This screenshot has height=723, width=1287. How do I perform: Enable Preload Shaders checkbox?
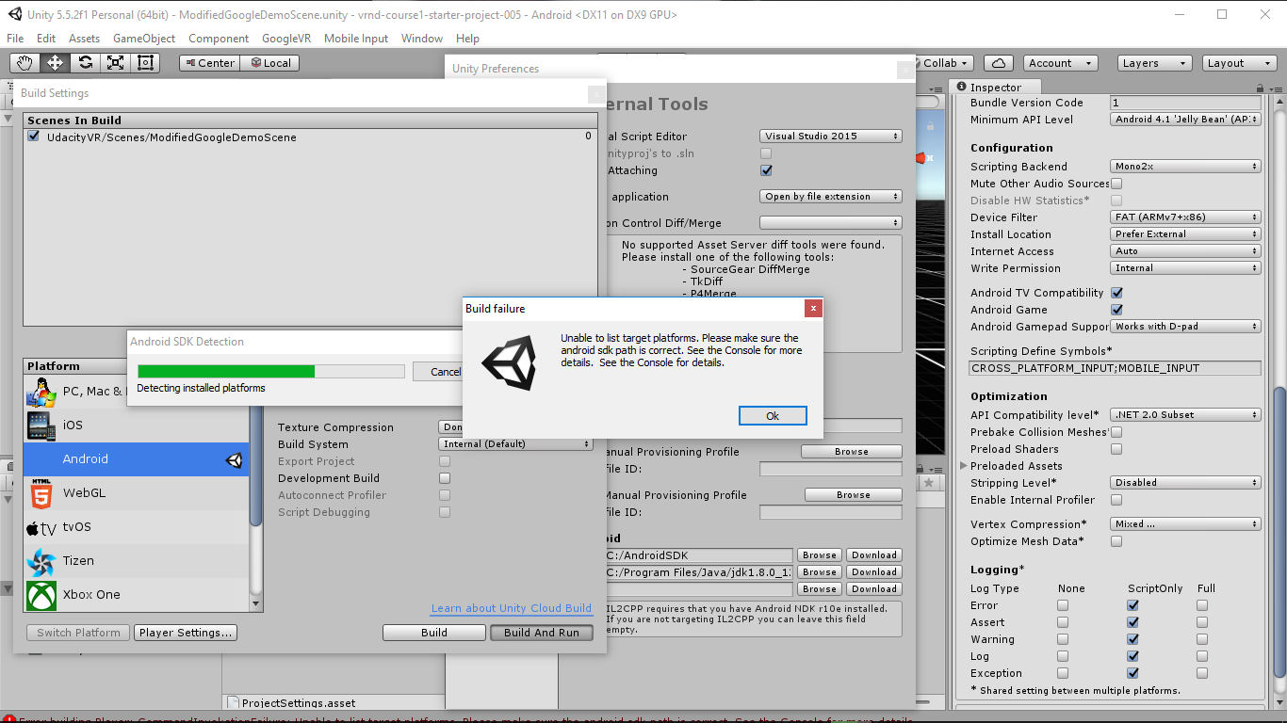tap(1116, 449)
